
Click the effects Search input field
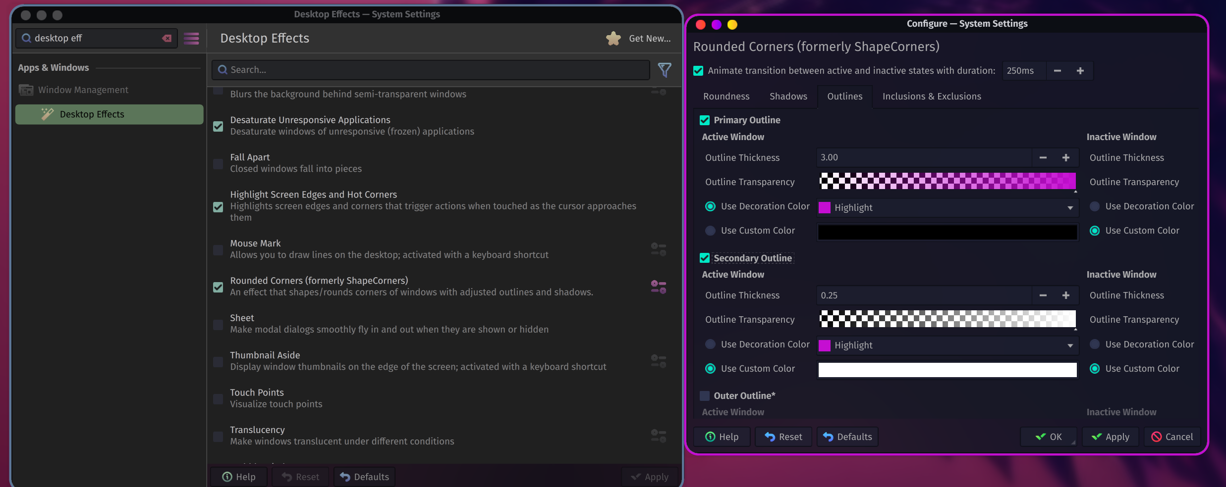tap(430, 70)
